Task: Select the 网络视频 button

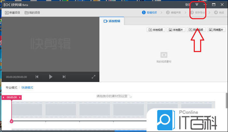Action: point(196,30)
